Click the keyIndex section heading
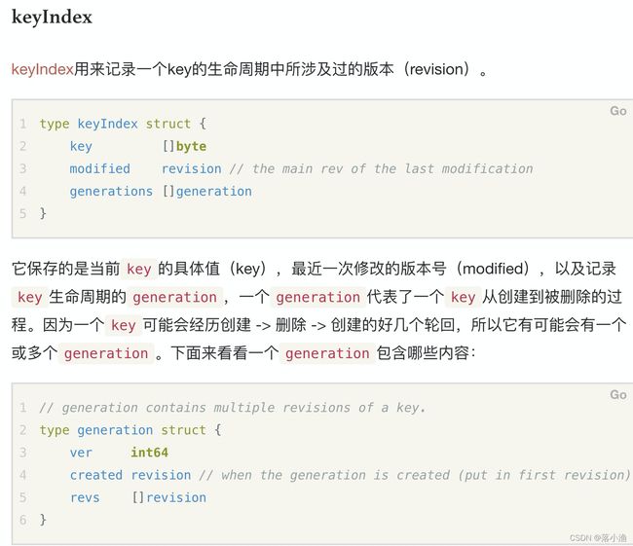Viewport: 633px width, 546px height. pos(52,18)
